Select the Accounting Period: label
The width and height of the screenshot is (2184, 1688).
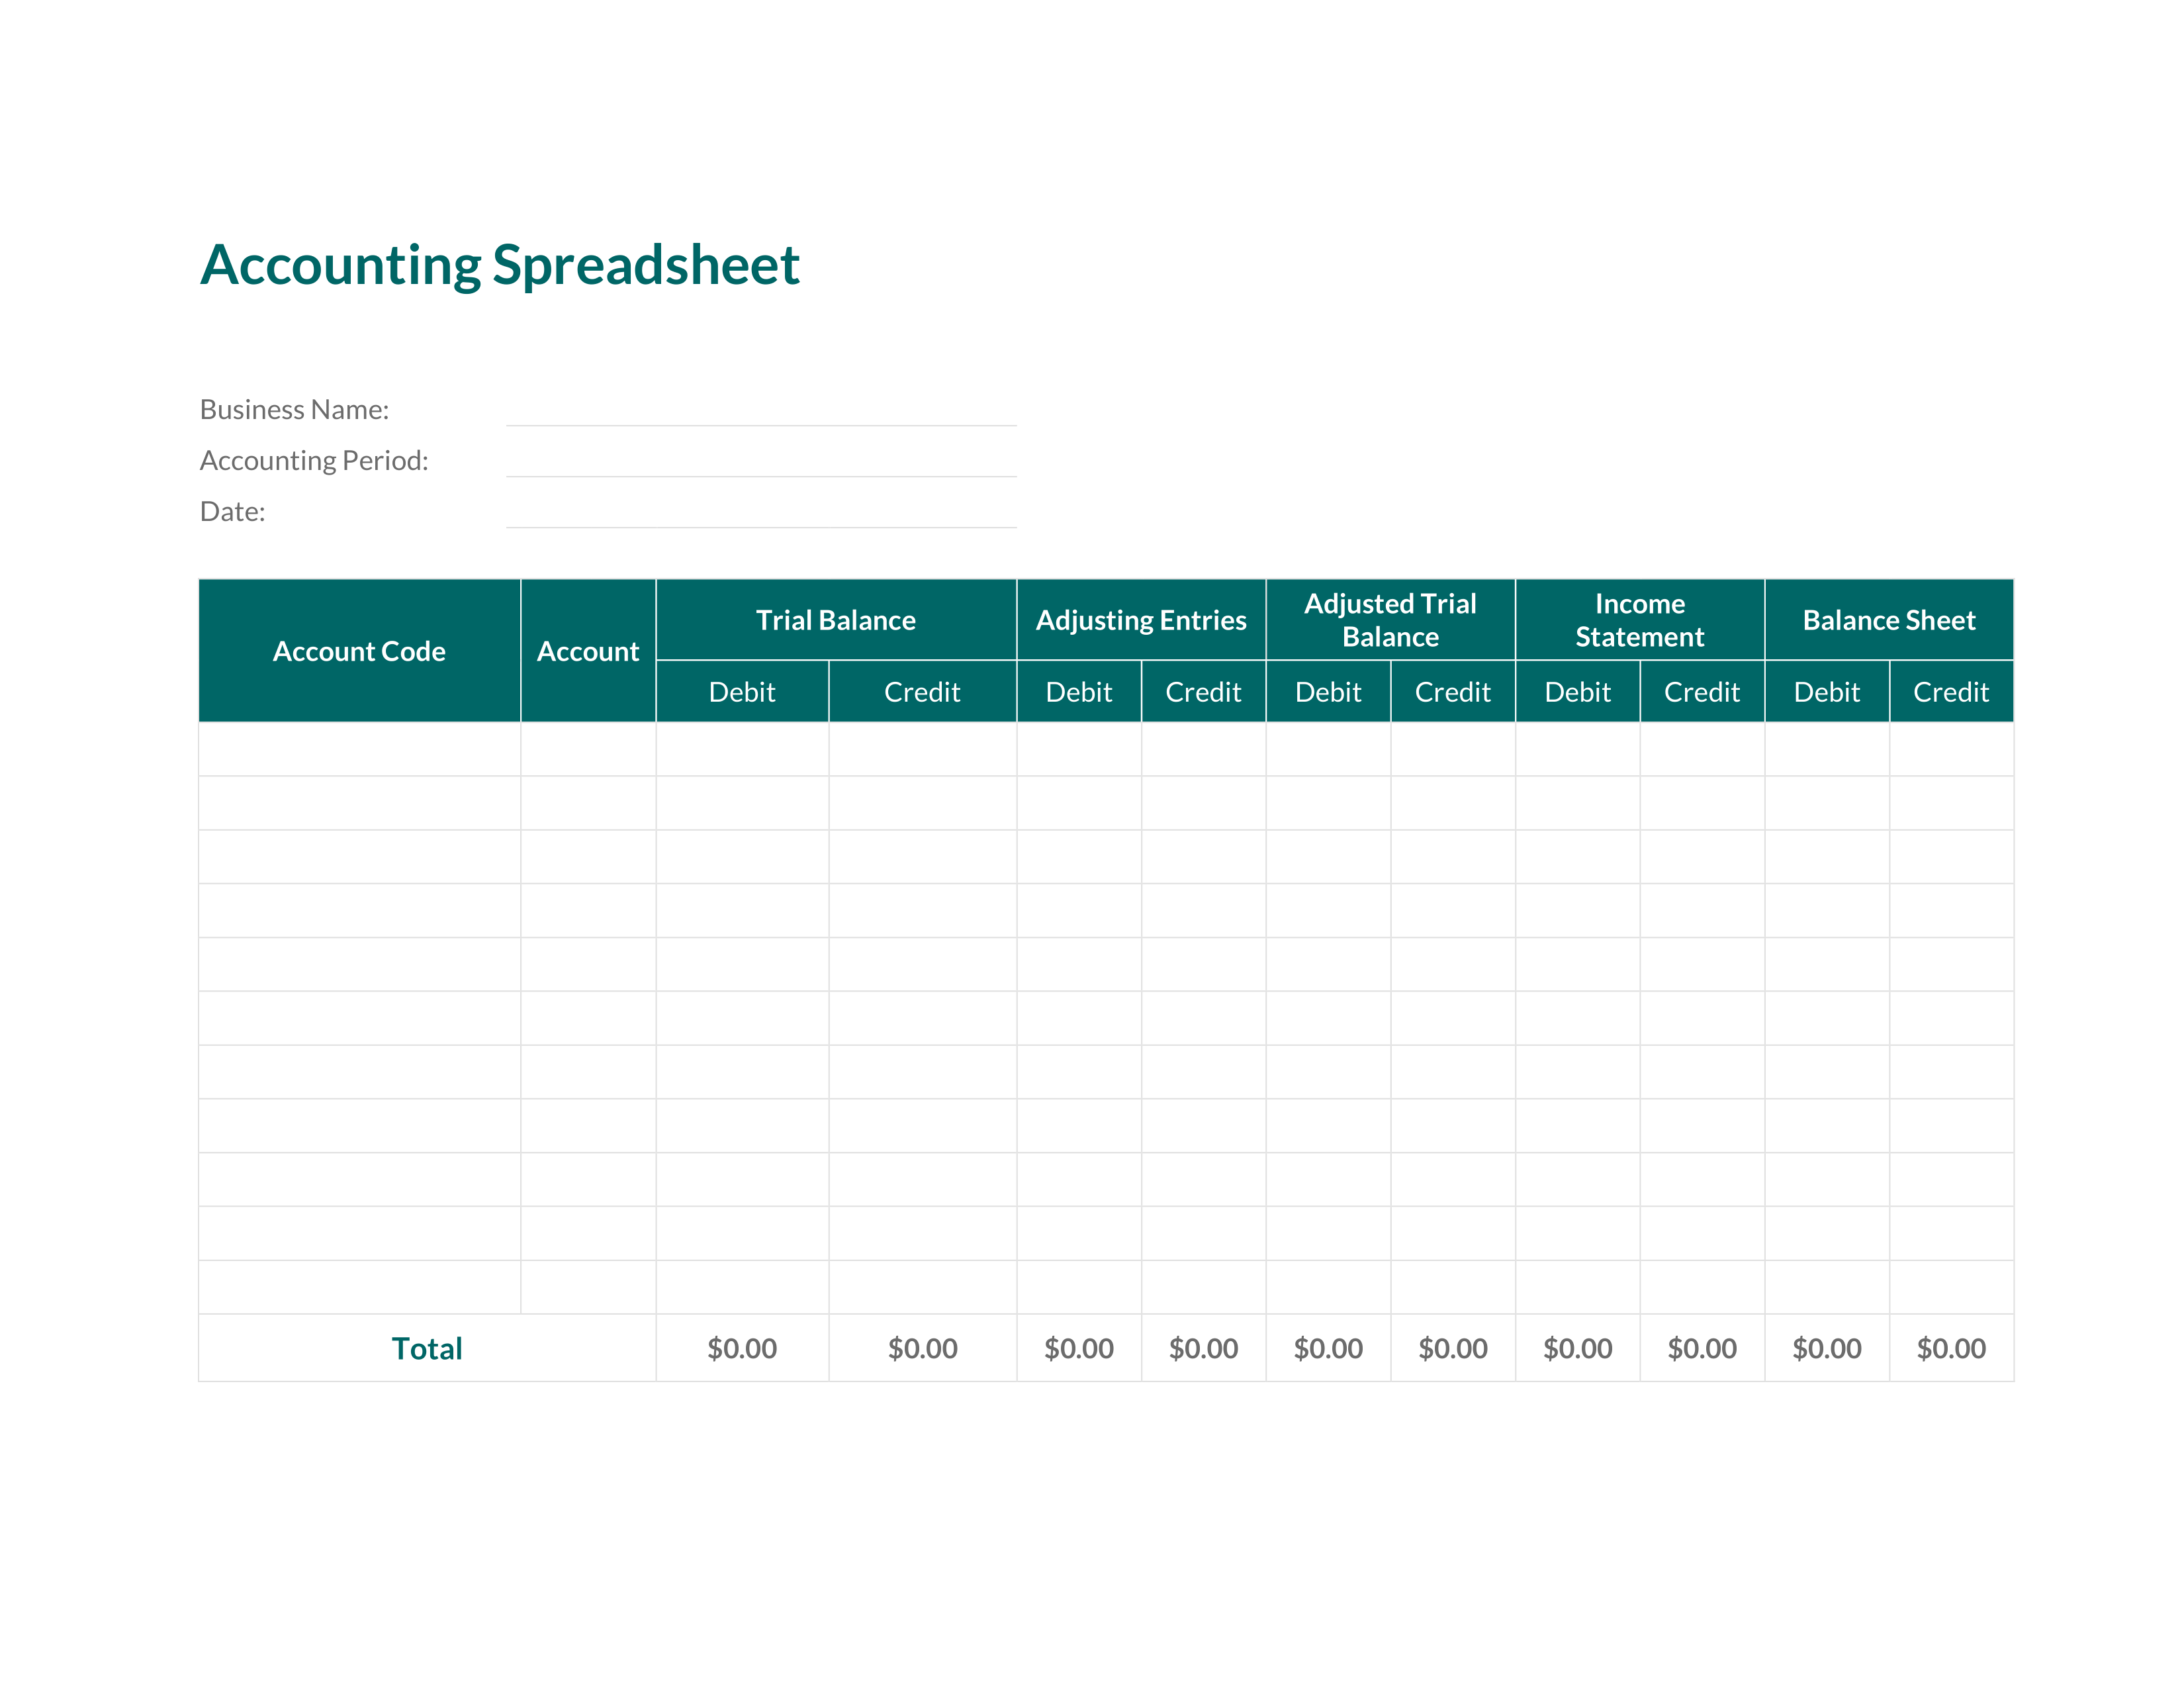tap(314, 461)
